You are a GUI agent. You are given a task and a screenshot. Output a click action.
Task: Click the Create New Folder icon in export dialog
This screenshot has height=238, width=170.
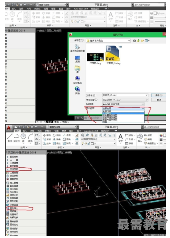[142, 41]
